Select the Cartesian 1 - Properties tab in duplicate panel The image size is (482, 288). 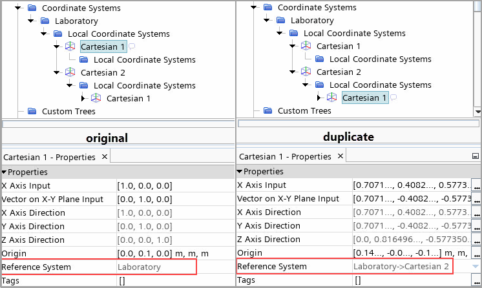tap(285, 157)
